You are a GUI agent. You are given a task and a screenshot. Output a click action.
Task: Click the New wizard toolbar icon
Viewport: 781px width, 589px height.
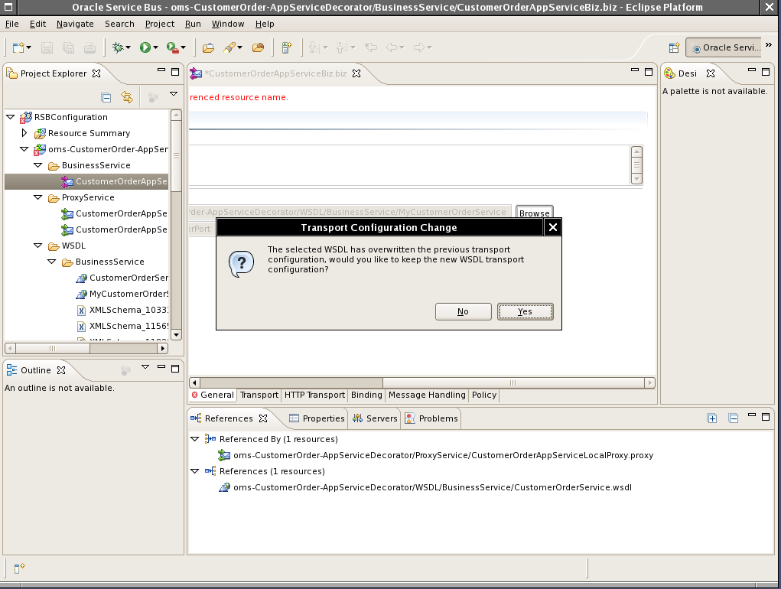18,47
